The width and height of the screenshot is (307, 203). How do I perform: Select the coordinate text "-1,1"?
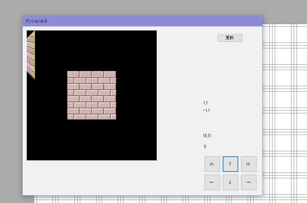(206, 110)
